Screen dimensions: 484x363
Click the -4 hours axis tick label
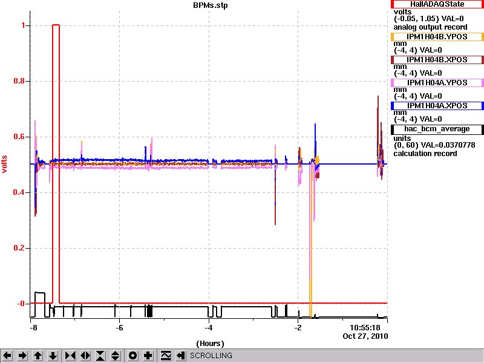(x=209, y=327)
